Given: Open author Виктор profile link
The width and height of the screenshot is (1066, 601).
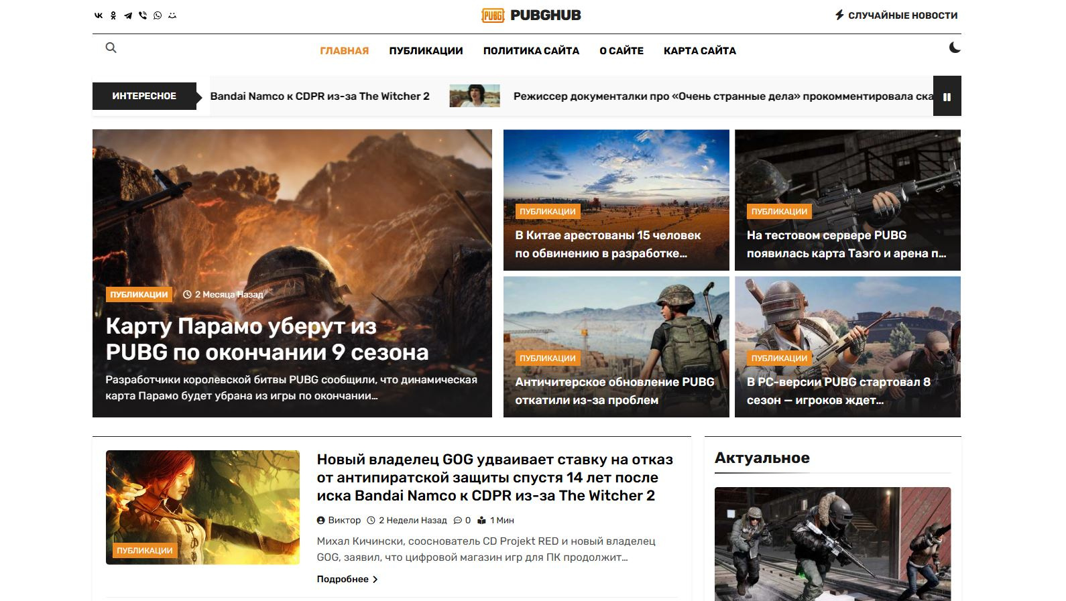Looking at the screenshot, I should click(x=339, y=521).
